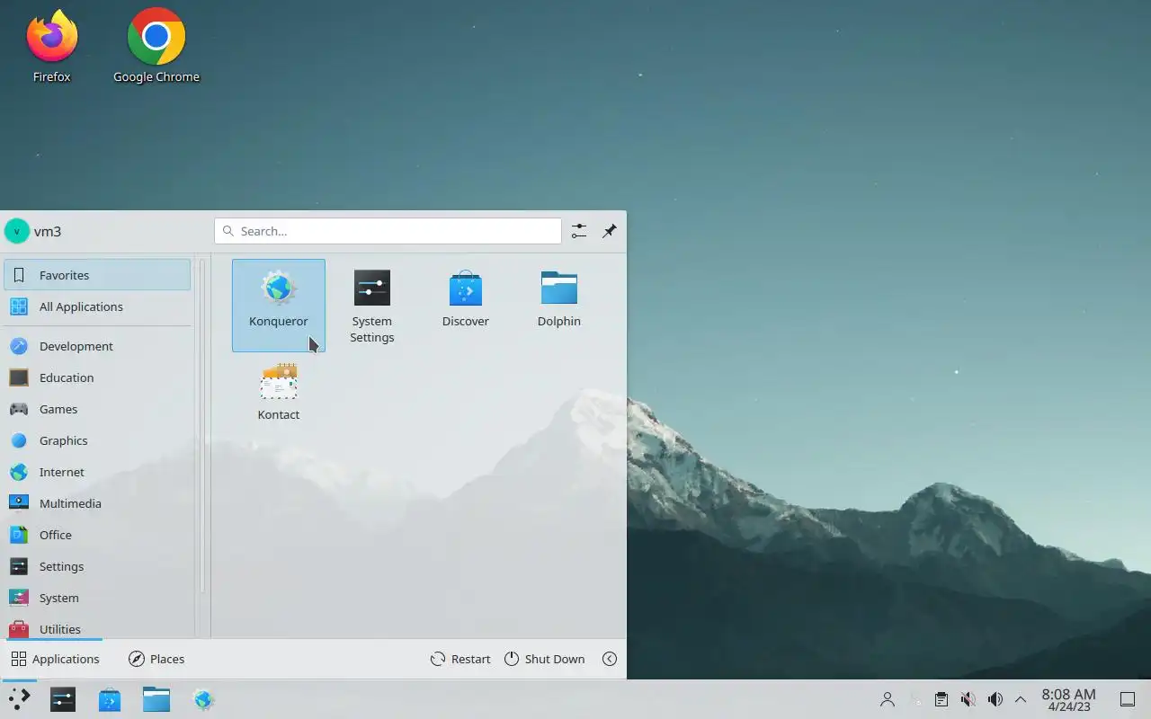Open the Settings category
The image size is (1151, 719).
pyautogui.click(x=97, y=566)
